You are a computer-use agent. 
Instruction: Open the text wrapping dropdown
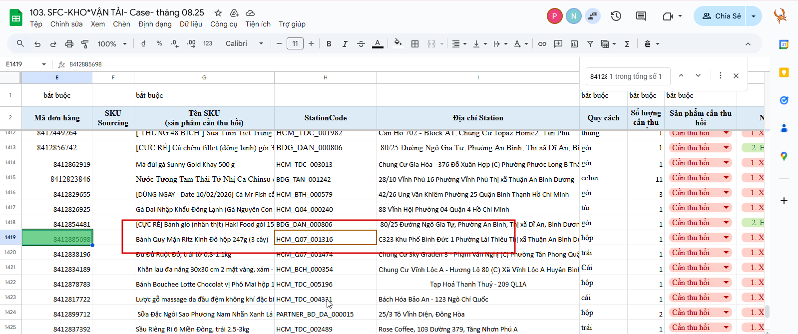(500, 44)
